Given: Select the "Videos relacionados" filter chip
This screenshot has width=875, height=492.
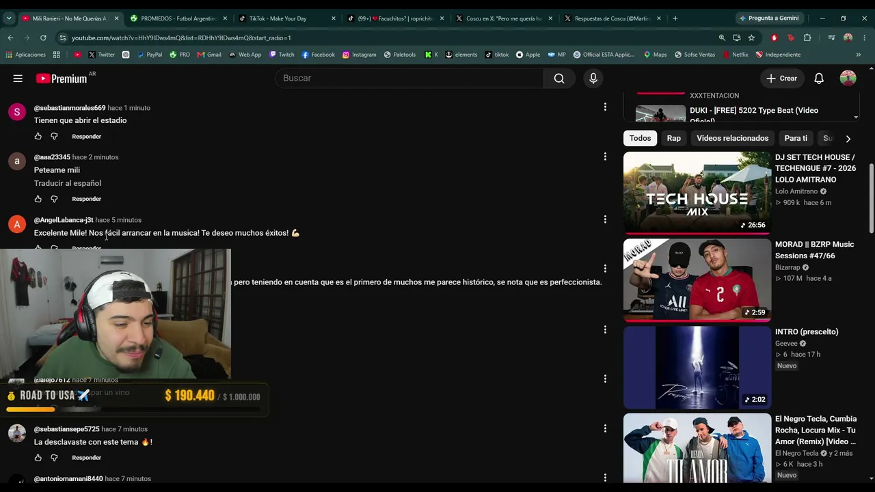Looking at the screenshot, I should click(x=732, y=138).
